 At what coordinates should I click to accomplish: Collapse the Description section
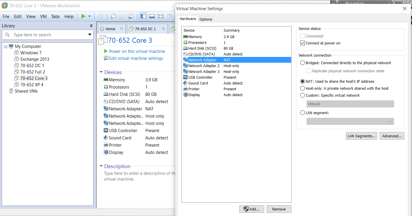[x=101, y=166]
